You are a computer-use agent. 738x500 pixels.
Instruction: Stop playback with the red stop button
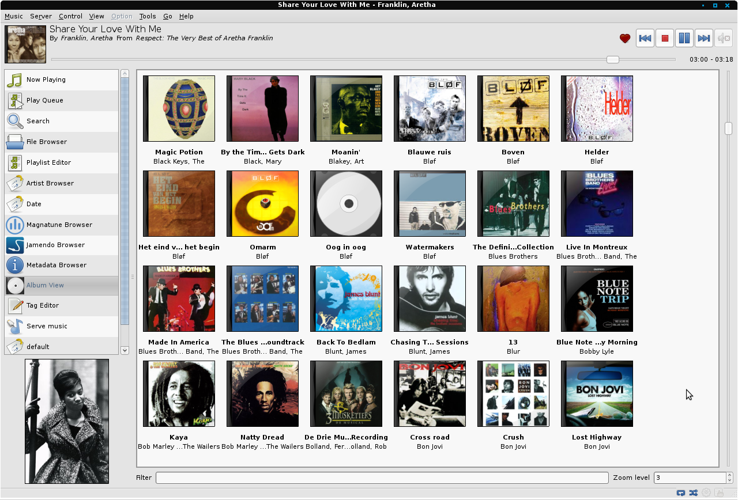665,39
